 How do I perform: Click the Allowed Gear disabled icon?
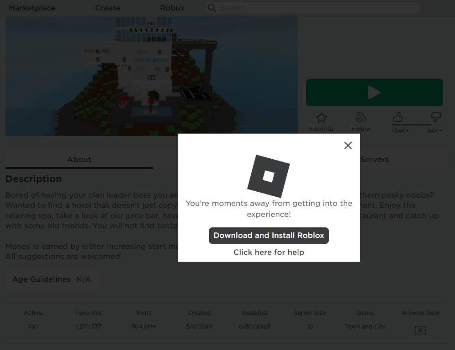point(420,330)
